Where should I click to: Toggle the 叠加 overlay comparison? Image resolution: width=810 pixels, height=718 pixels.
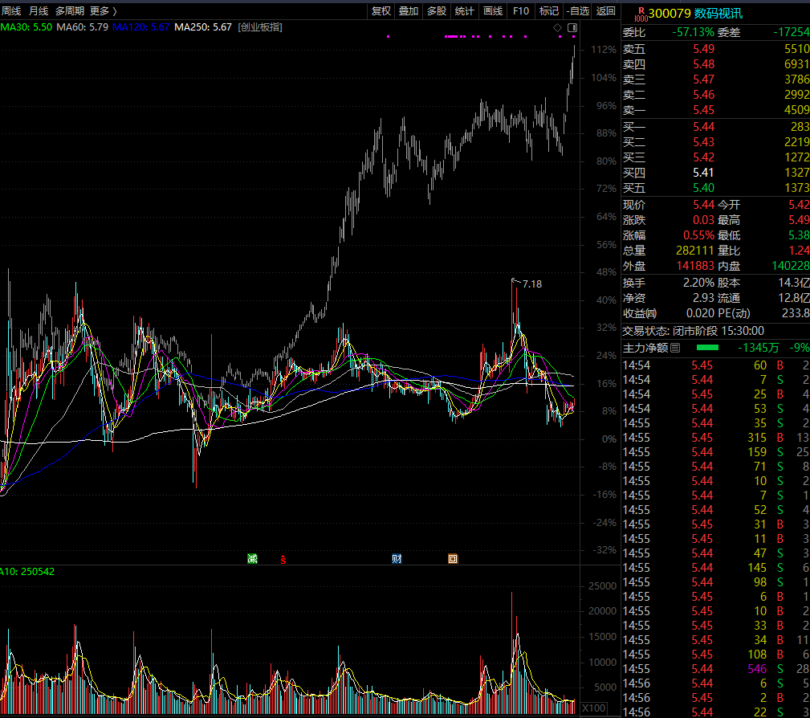pyautogui.click(x=409, y=11)
